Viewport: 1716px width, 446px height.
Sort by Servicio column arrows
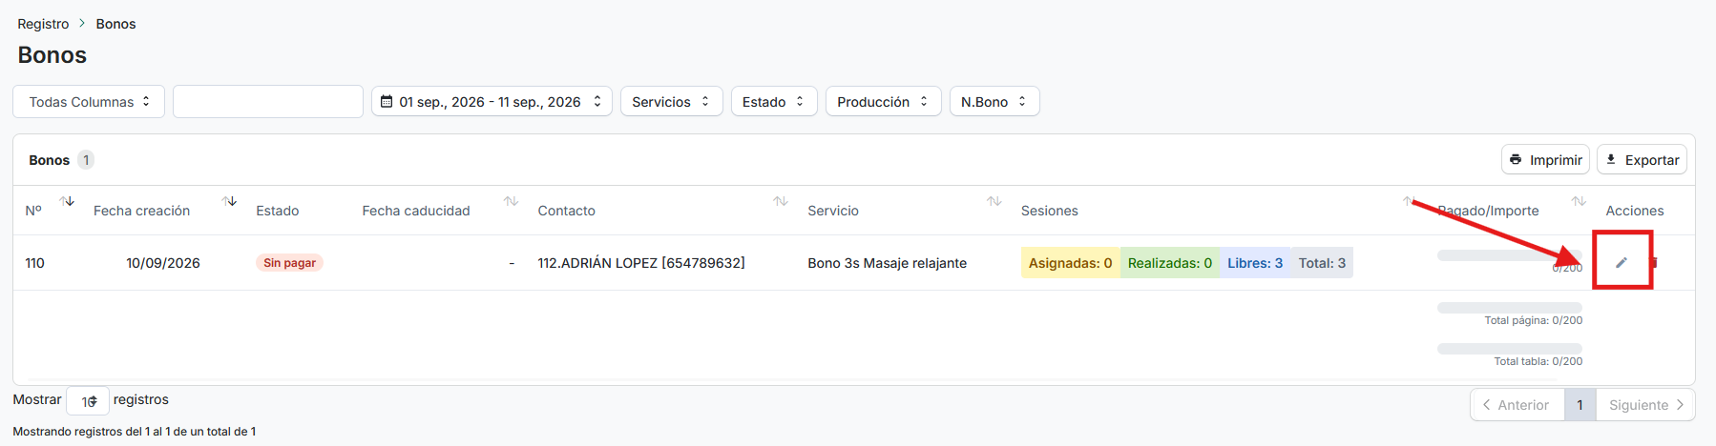coord(994,201)
